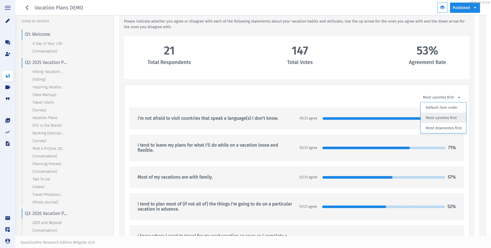The height and width of the screenshot is (248, 491).
Task: Choose Most downvotes first option
Action: pos(443,128)
